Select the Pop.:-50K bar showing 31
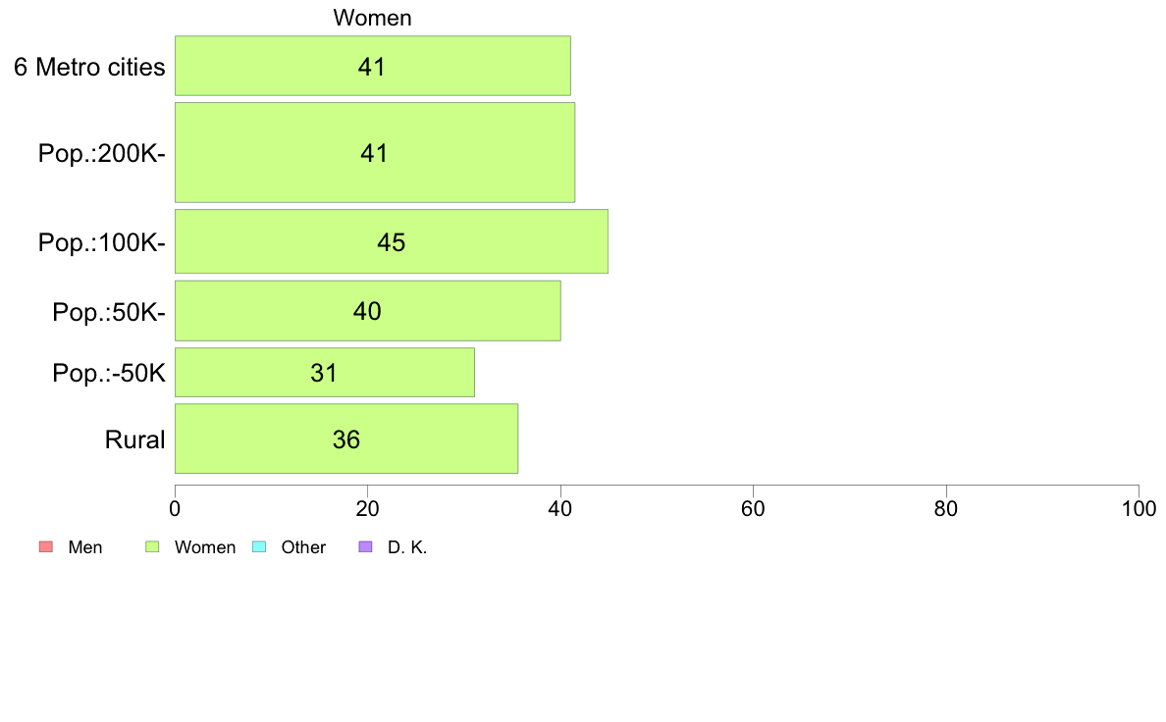1166x722 pixels. click(324, 372)
